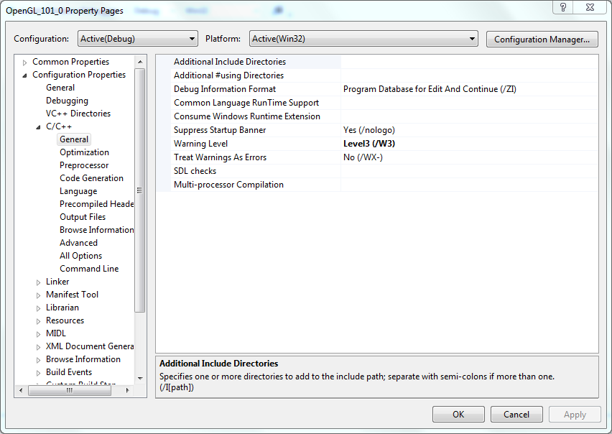Click the Cancel button
612x434 pixels.
pos(516,414)
